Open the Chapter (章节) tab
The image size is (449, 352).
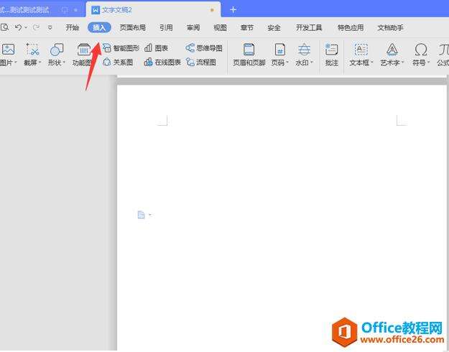coord(247,27)
